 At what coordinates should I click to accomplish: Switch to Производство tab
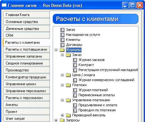click(27, 70)
